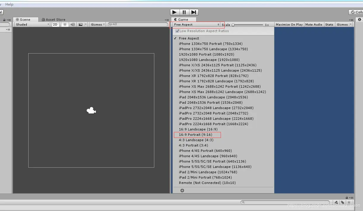Advance one frame with the Step button
This screenshot has height=211, width=363.
[x=194, y=12]
